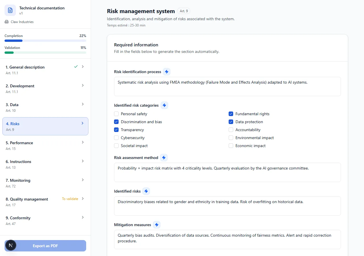
Task: Expand the General description section chevron
Action: coord(83,67)
